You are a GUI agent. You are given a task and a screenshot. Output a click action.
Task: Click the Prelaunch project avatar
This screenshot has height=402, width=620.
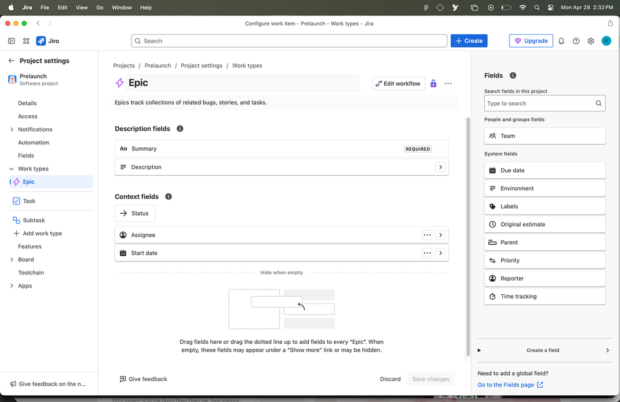[x=12, y=79]
